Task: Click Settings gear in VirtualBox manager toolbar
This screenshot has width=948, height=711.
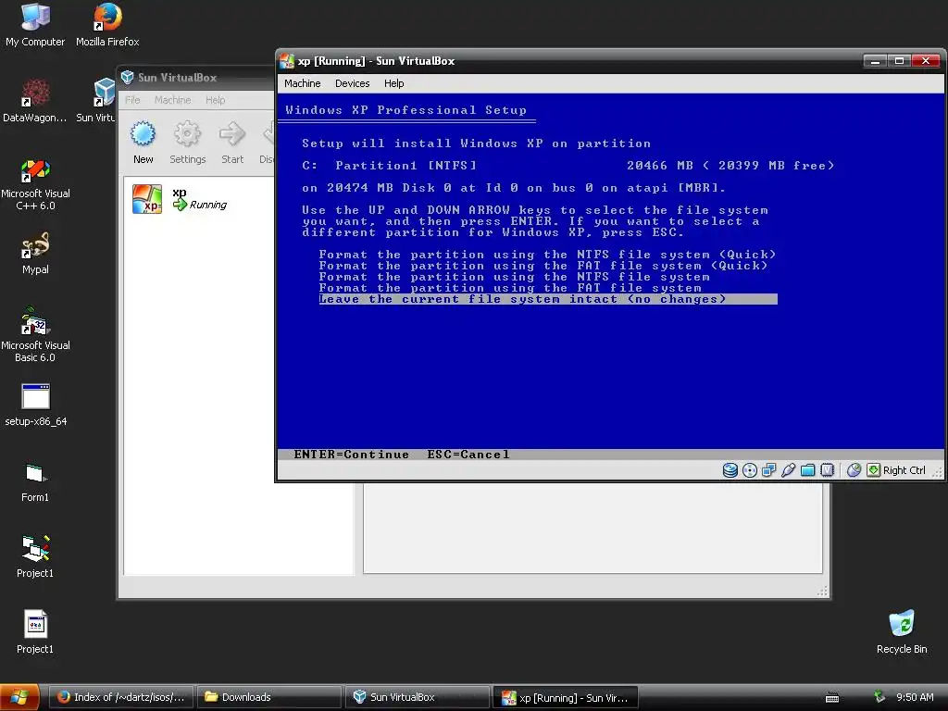Action: pyautogui.click(x=187, y=143)
